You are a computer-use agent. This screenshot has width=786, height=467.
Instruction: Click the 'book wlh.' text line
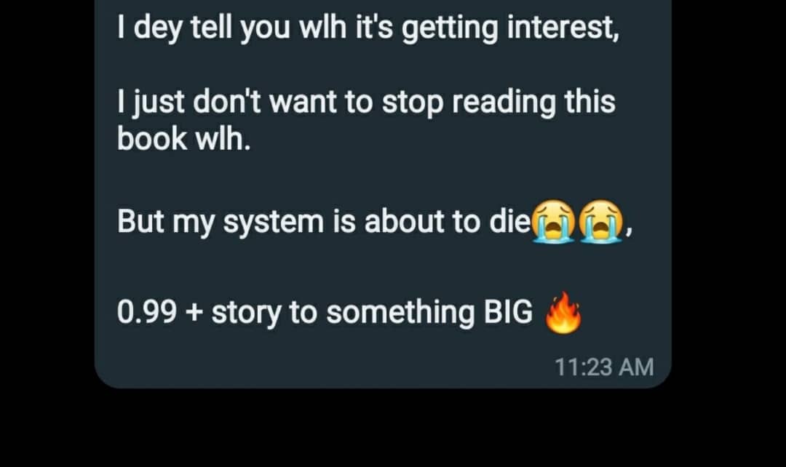[184, 139]
